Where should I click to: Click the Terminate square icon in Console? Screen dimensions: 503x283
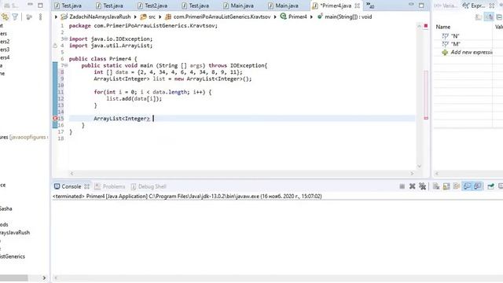point(402,186)
